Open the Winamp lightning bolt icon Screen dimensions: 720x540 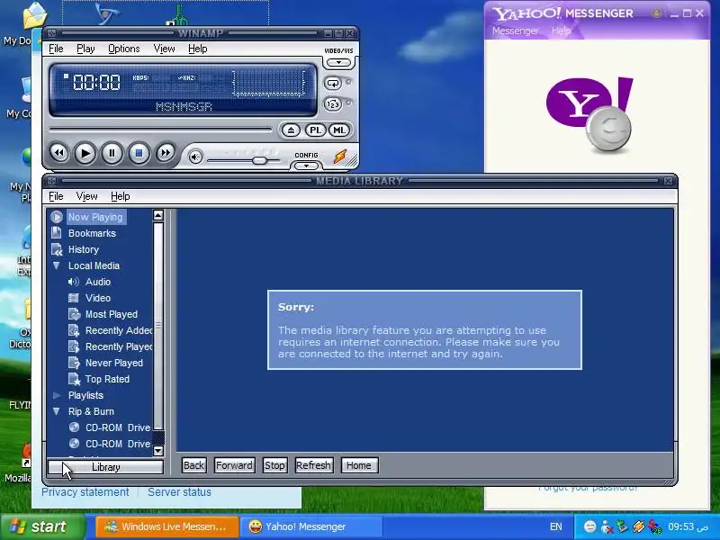pos(340,157)
